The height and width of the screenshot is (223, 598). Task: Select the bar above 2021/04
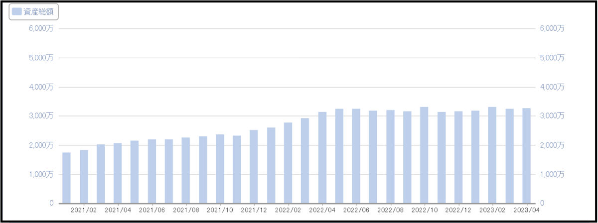pos(118,173)
